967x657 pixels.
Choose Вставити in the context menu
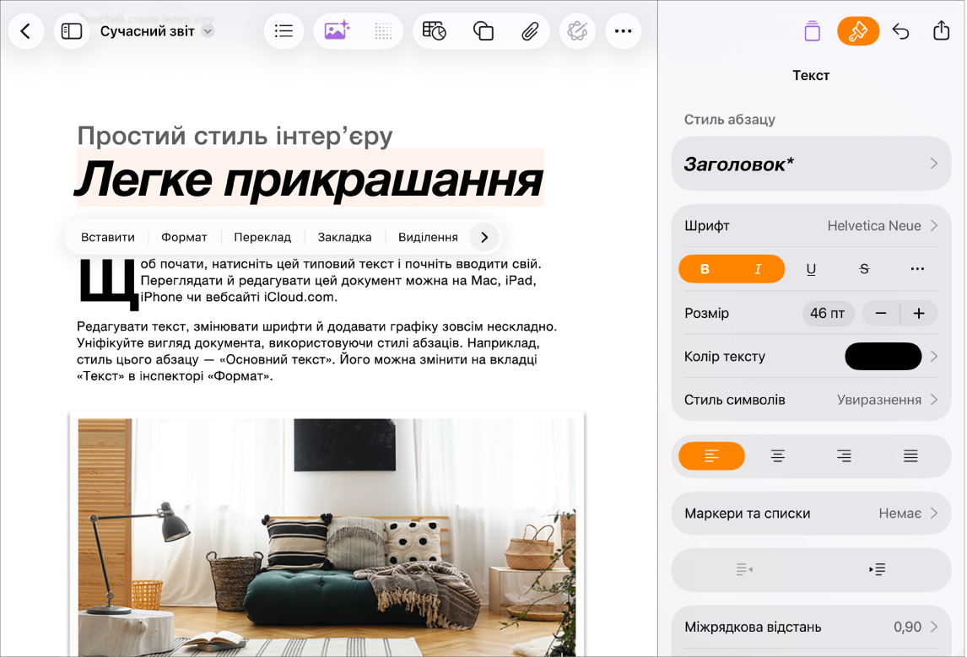pos(108,237)
